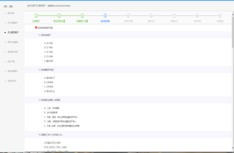Viewport: 234px width, 153px height.
Task: Click the blue step 4 circle
Action: pos(105,16)
